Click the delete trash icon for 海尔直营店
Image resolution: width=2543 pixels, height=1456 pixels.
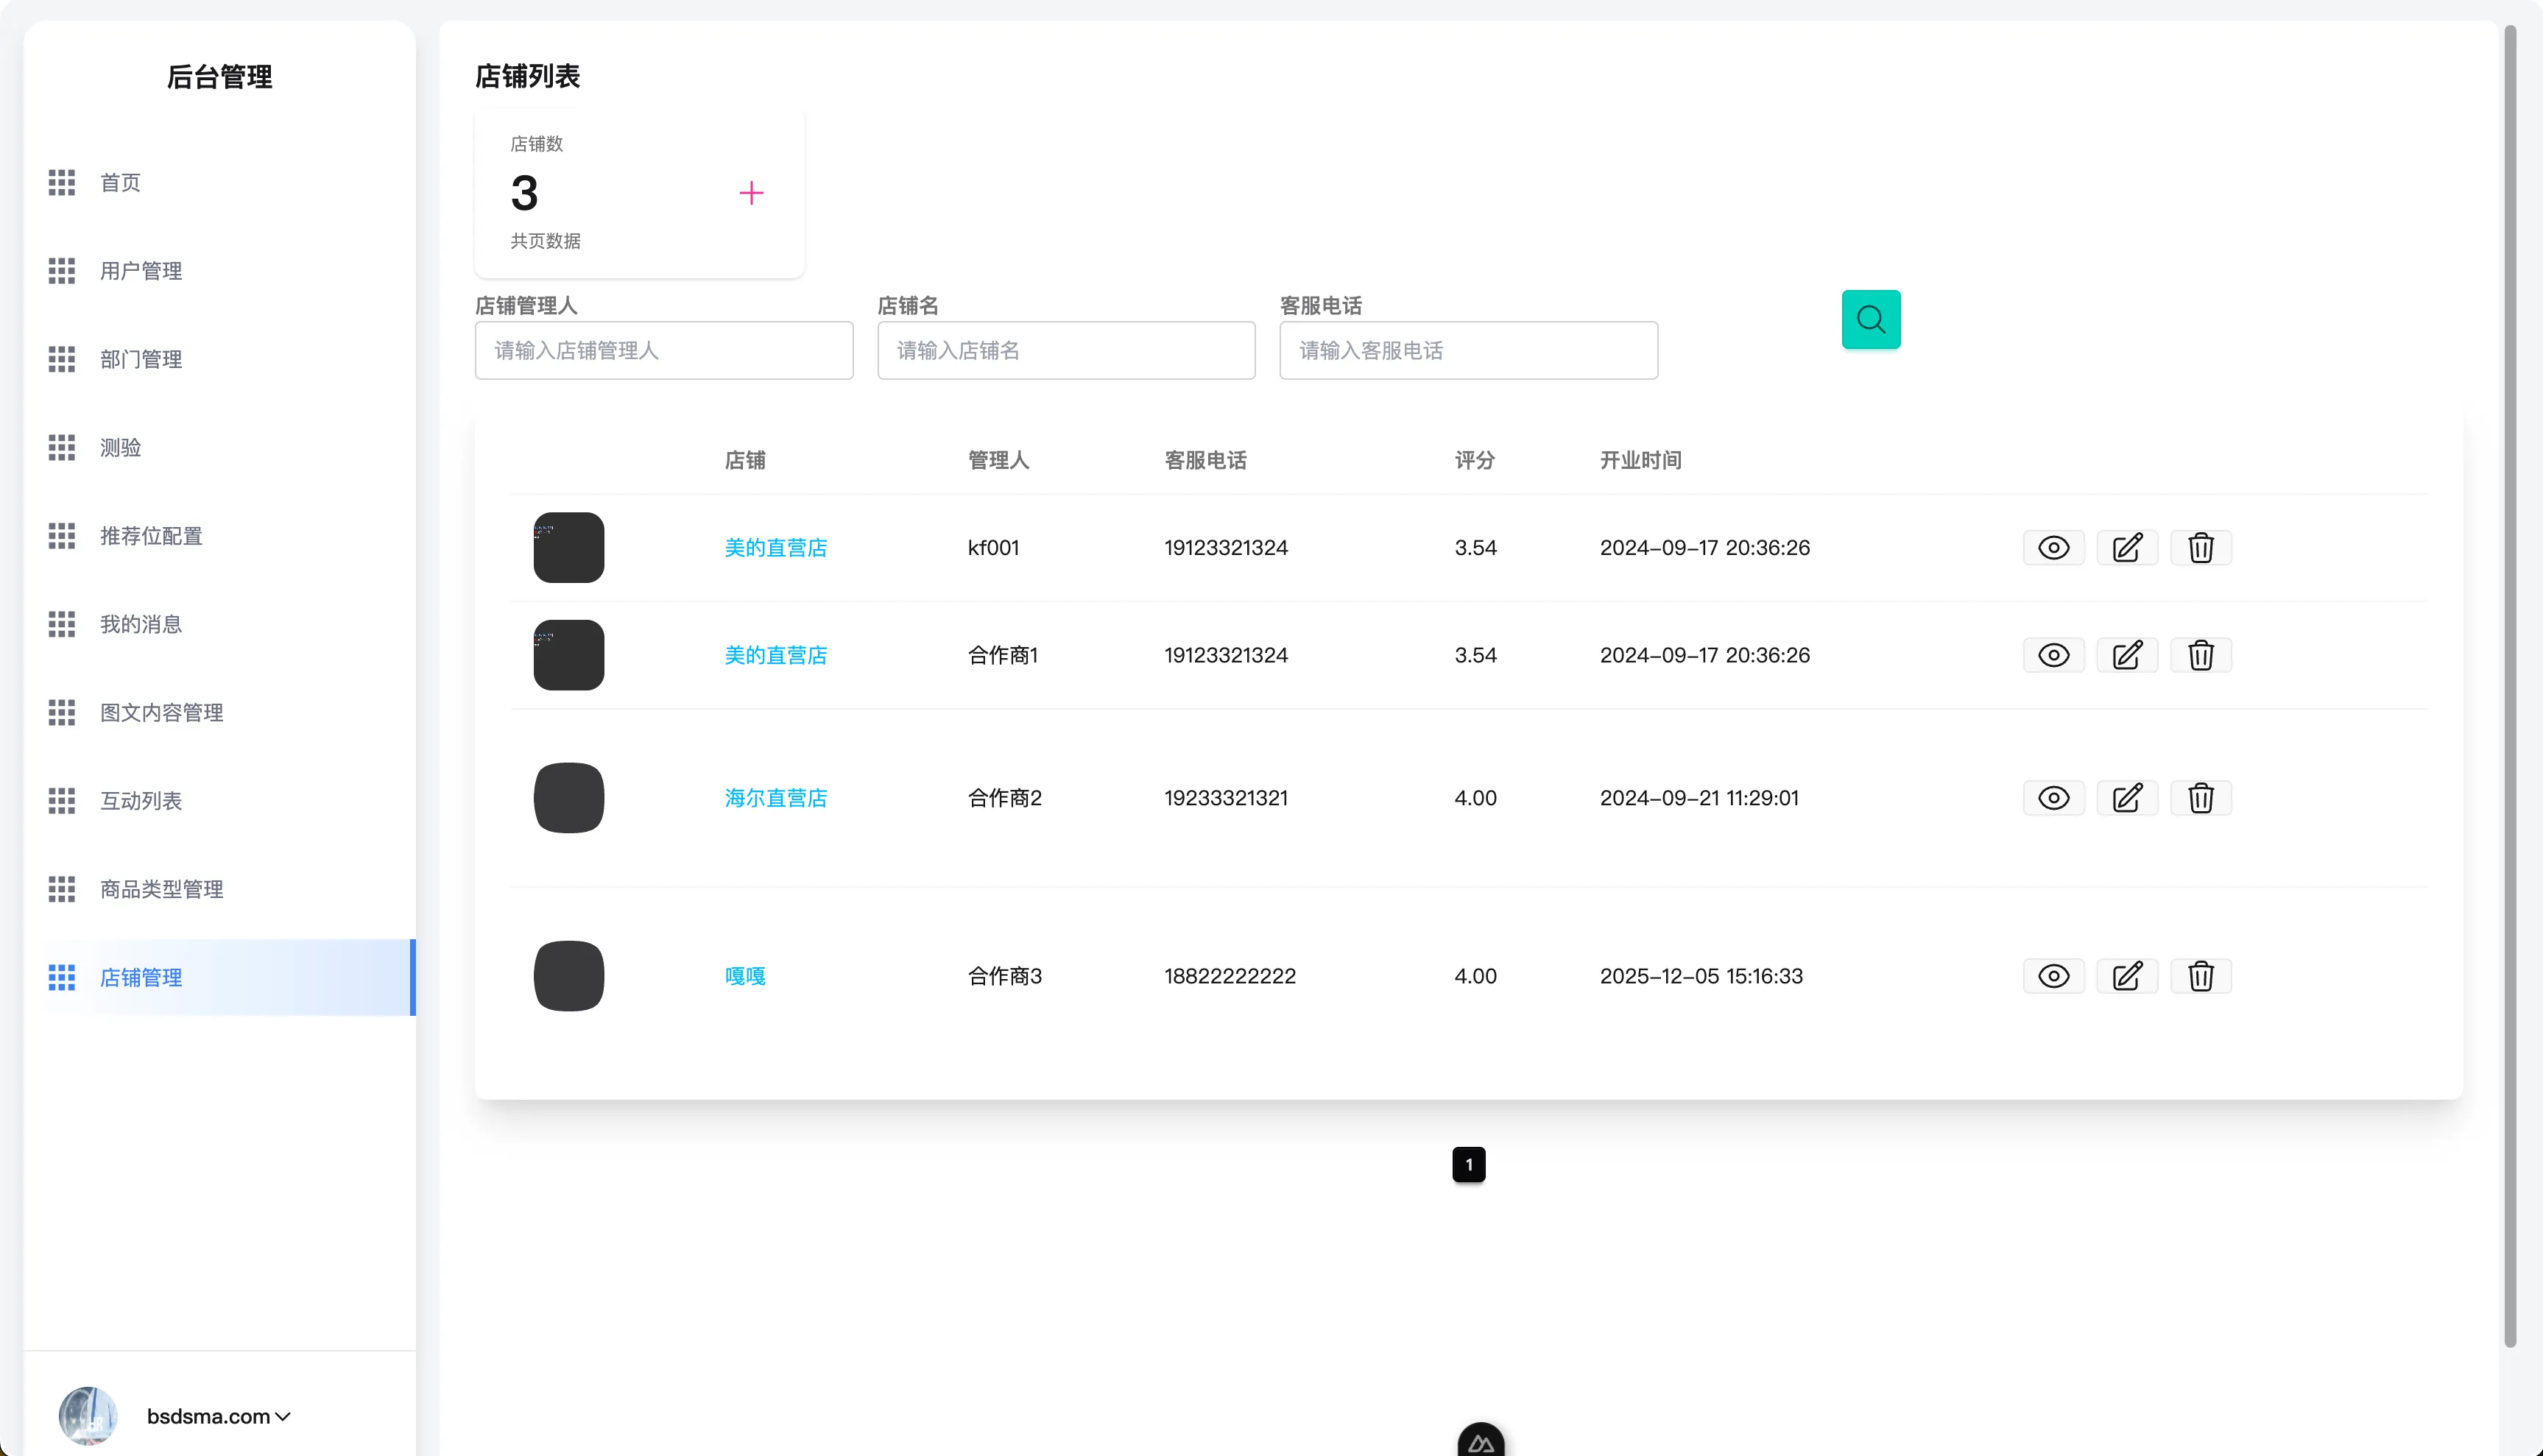click(2201, 797)
